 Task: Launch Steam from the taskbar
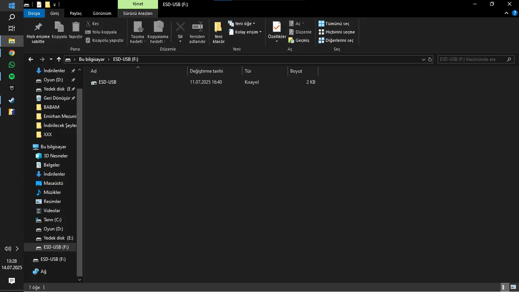[12, 100]
